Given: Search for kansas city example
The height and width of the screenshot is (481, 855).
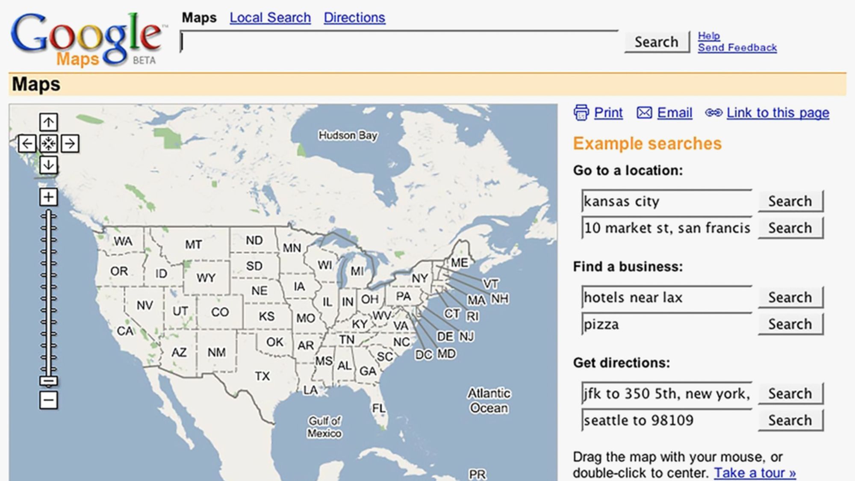Looking at the screenshot, I should coord(790,201).
